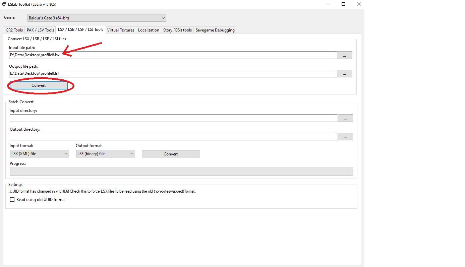The image size is (465, 267).
Task: Go to the Savegame Debugging tab
Action: pyautogui.click(x=215, y=30)
